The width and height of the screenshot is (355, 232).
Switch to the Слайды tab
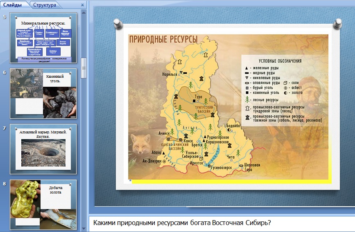point(12,5)
